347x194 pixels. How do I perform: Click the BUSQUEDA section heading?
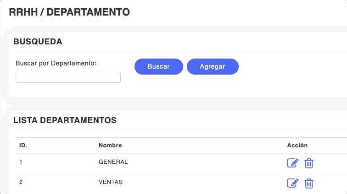[38, 42]
